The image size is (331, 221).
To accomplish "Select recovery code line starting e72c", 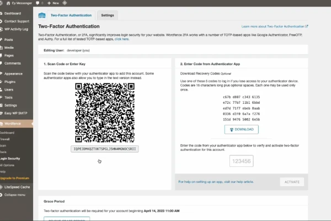I will point(241,103).
